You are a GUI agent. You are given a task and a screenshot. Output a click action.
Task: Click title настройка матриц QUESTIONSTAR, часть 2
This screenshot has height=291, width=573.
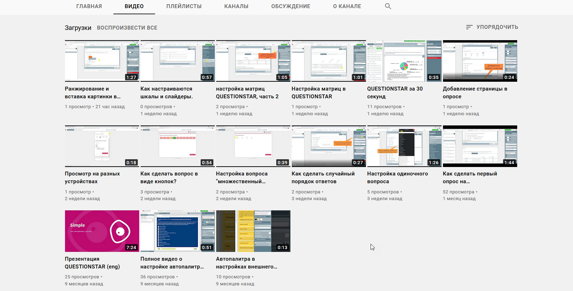(x=247, y=93)
